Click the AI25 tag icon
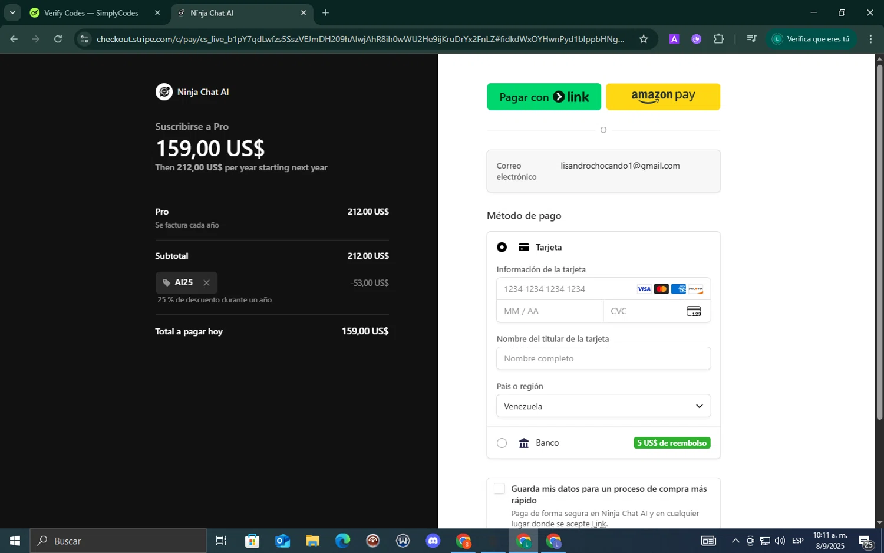The height and width of the screenshot is (553, 884). pyautogui.click(x=166, y=283)
